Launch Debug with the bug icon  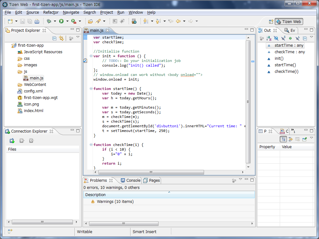click(x=49, y=21)
